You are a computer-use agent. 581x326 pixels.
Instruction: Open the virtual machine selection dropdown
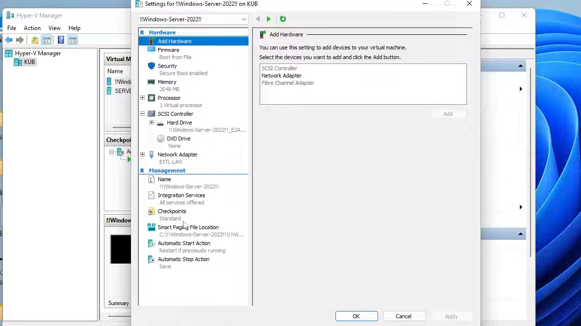[x=244, y=19]
